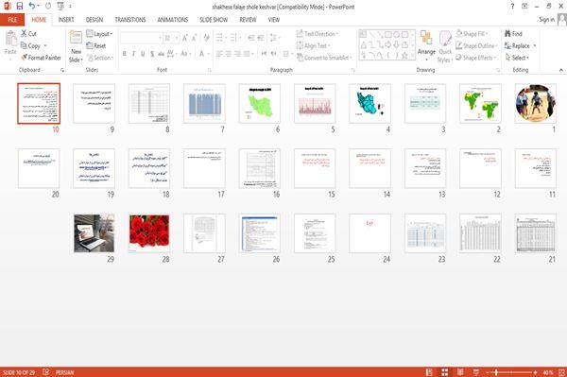The width and height of the screenshot is (567, 377).
Task: Select slide 6 thumbnail with green map
Action: pos(260,103)
